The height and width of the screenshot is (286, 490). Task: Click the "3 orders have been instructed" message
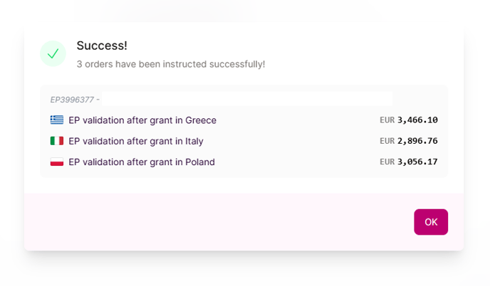coord(170,64)
